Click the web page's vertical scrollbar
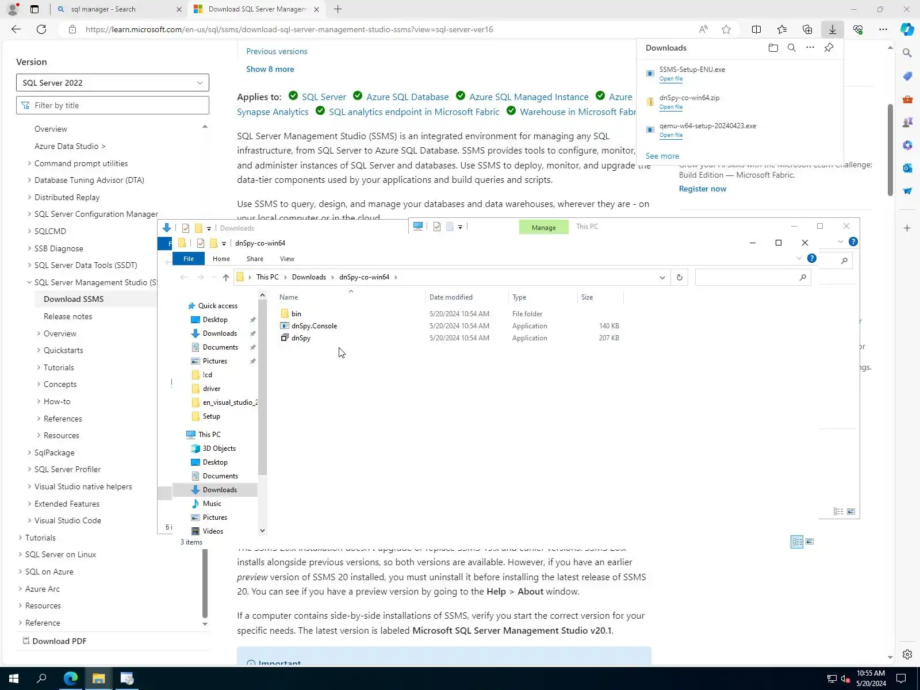The image size is (920, 690). click(x=890, y=149)
